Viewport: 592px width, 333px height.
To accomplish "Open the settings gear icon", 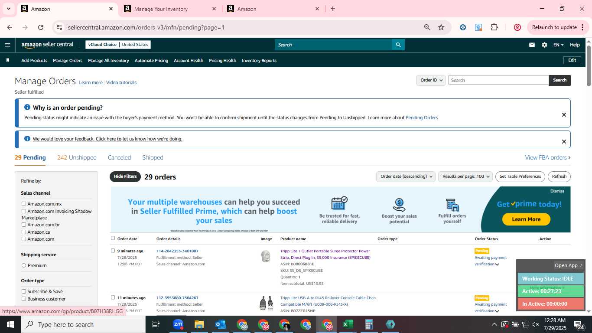I will pyautogui.click(x=544, y=45).
